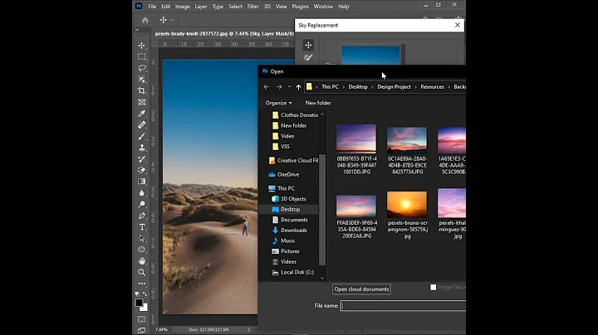
Task: Select the Hand tool
Action: point(142,261)
